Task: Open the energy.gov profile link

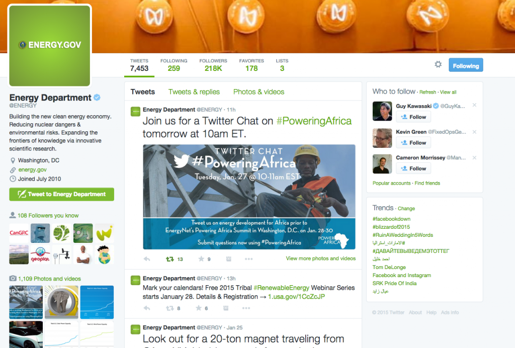Action: pos(32,170)
